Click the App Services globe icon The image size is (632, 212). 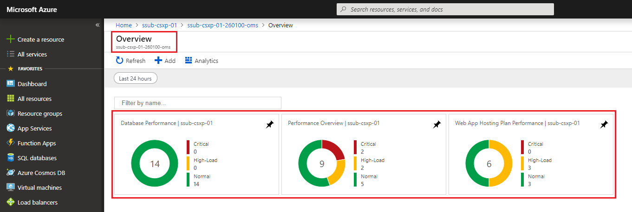(x=11, y=128)
